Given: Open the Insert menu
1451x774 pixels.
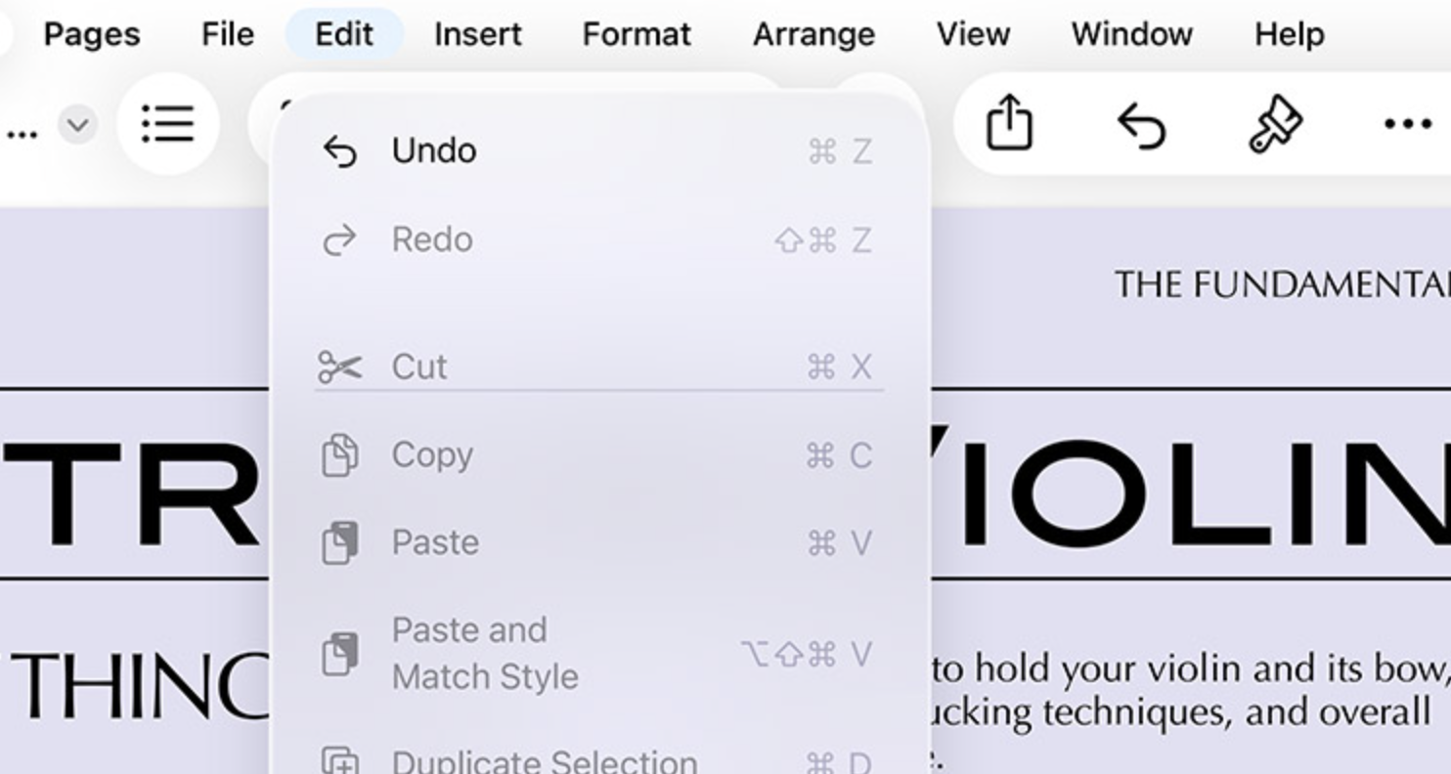Looking at the screenshot, I should point(478,34).
